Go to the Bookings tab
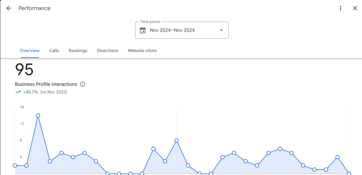362x175 pixels. 78,51
